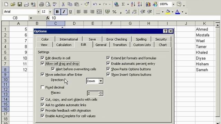Run the Spelling check icon

(x=55, y=4)
